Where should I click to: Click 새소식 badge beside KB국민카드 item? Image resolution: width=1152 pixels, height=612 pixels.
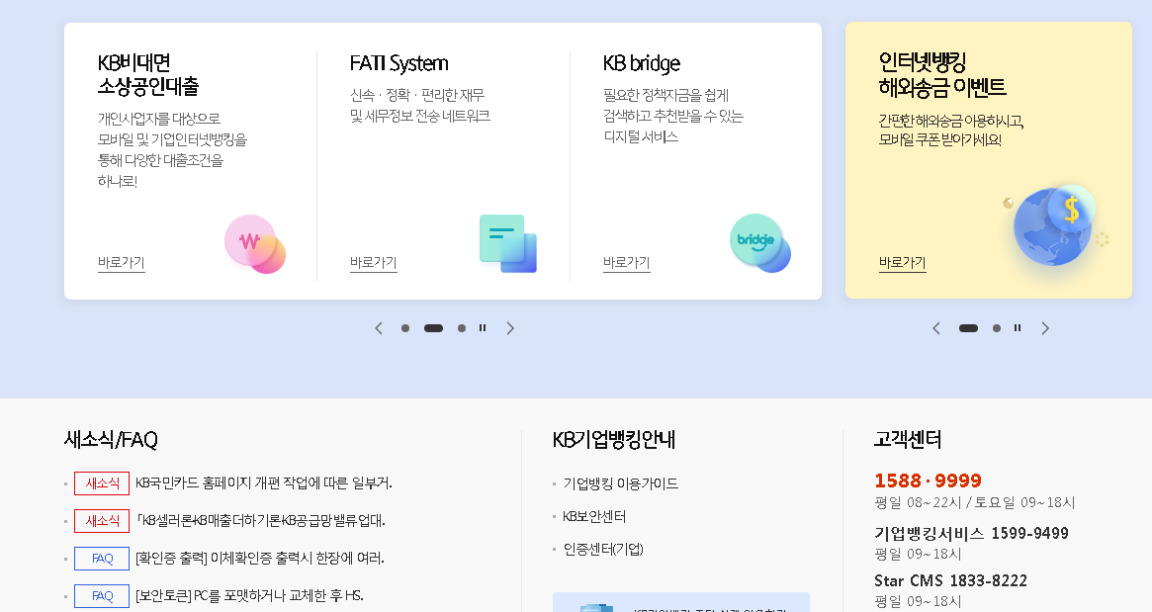pos(102,482)
